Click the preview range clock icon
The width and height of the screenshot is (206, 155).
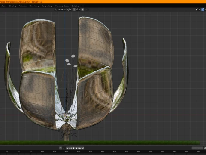205,148
